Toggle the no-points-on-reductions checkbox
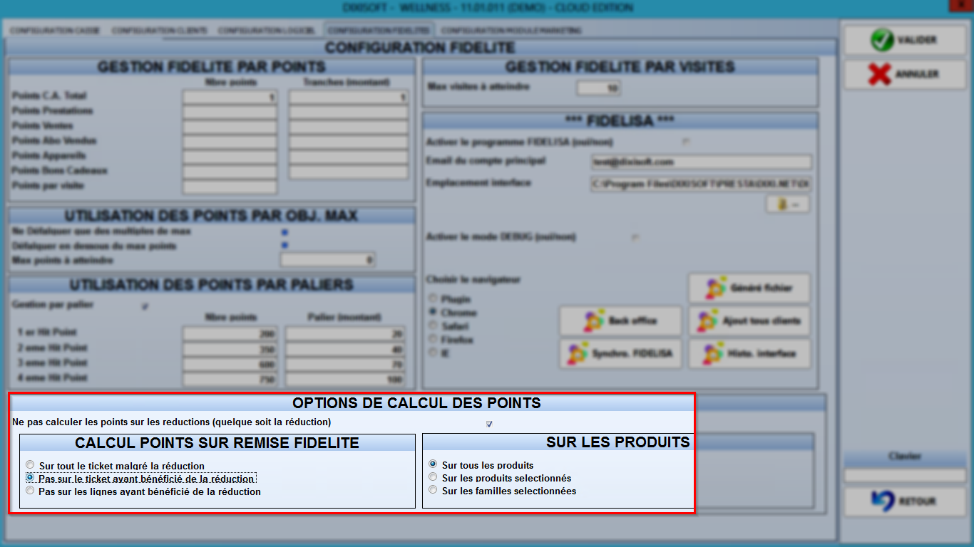 (x=489, y=424)
